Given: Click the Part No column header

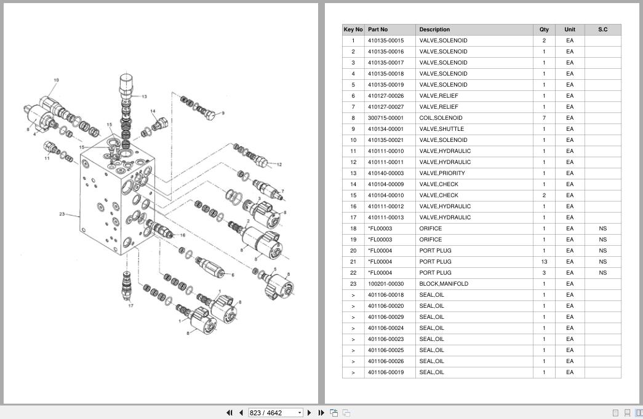Looking at the screenshot, I should (x=389, y=29).
